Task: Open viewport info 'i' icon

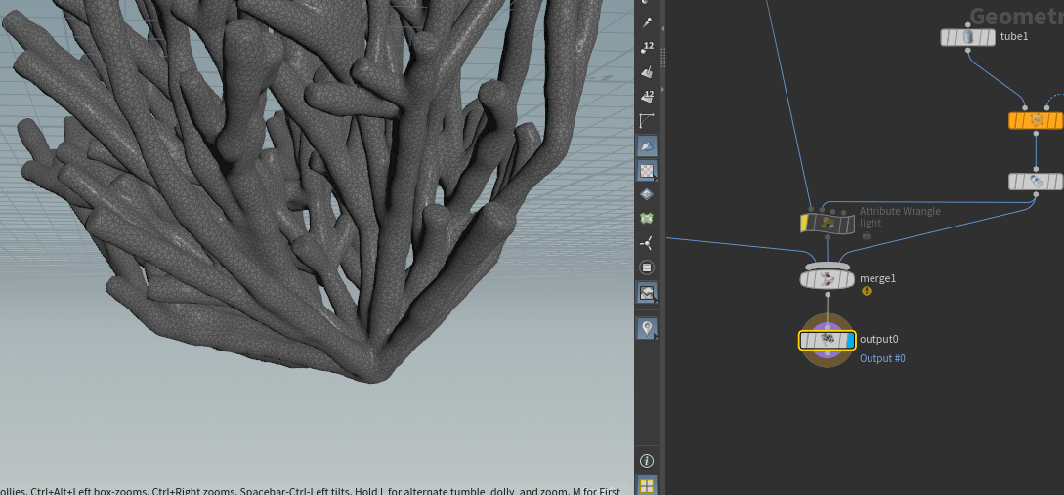Action: pos(647,461)
